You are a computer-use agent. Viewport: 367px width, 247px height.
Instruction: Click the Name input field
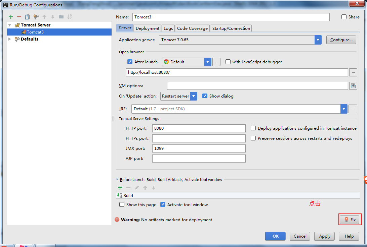pos(231,17)
